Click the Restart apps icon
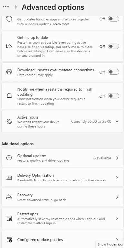This screenshot has width=124, height=248. 9,218
